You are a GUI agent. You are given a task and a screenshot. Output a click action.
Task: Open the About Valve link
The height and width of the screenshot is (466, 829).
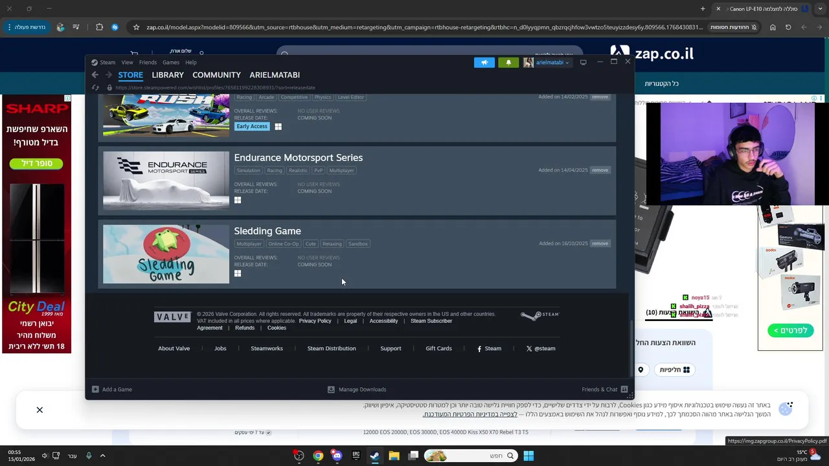[174, 348]
